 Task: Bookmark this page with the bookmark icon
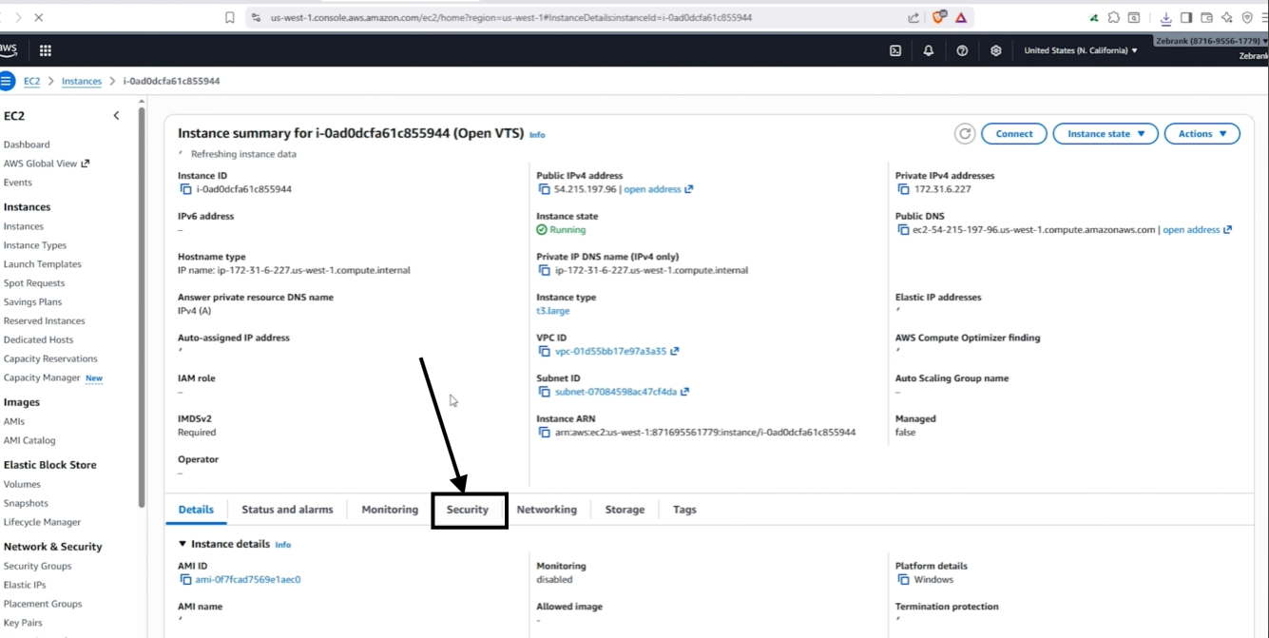click(x=230, y=17)
